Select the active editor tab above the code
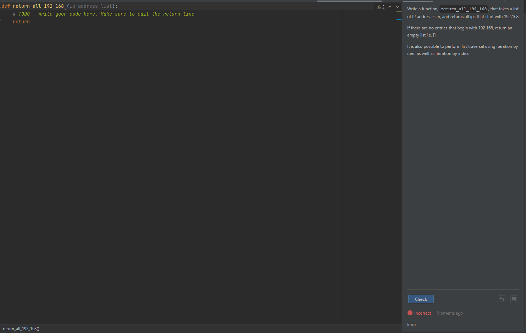The height and width of the screenshot is (333, 526). click(349, 1)
